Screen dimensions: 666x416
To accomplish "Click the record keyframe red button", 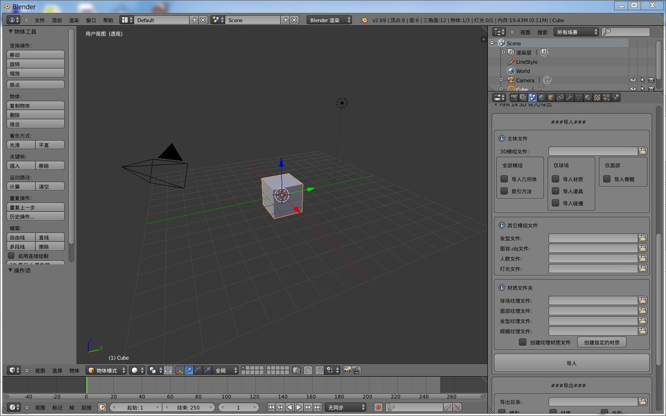I will pyautogui.click(x=378, y=407).
